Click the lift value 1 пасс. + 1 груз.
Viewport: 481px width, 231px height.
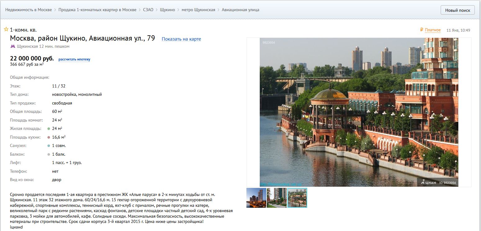click(x=67, y=162)
